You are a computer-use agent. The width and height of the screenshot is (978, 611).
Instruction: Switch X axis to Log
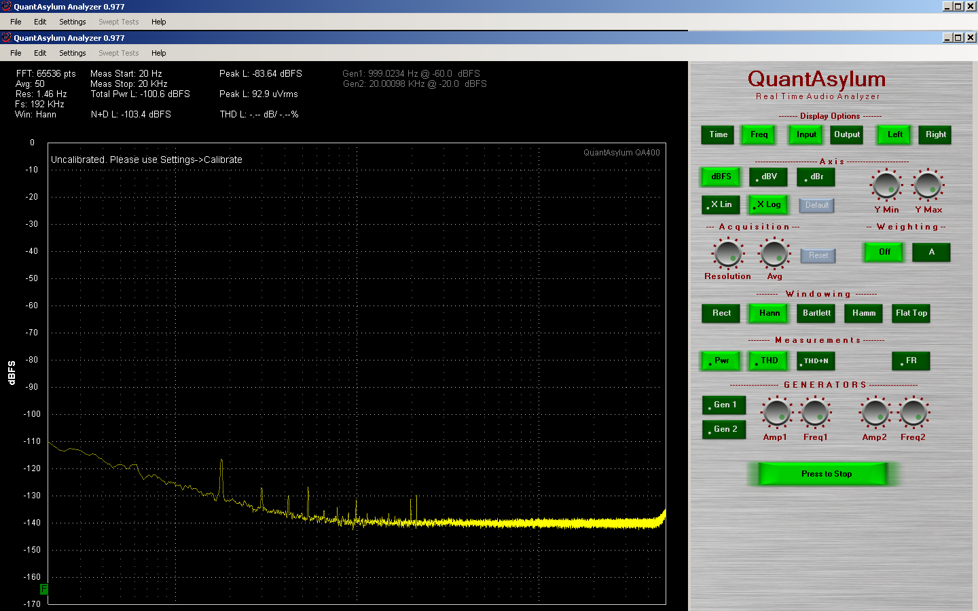pyautogui.click(x=768, y=204)
